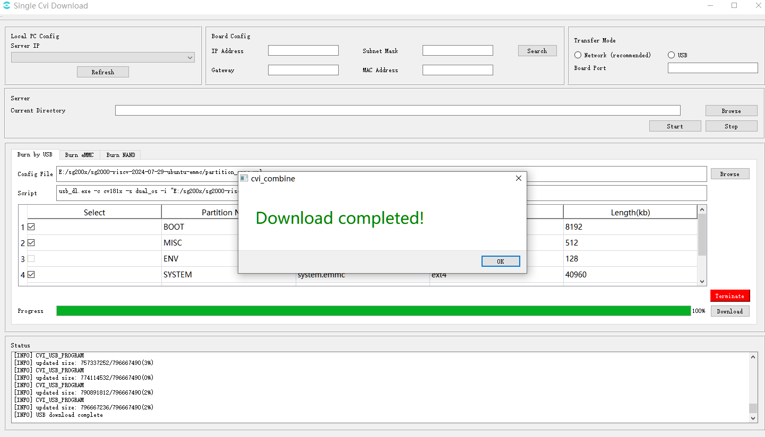Click Browse next to Current Directory

731,111
